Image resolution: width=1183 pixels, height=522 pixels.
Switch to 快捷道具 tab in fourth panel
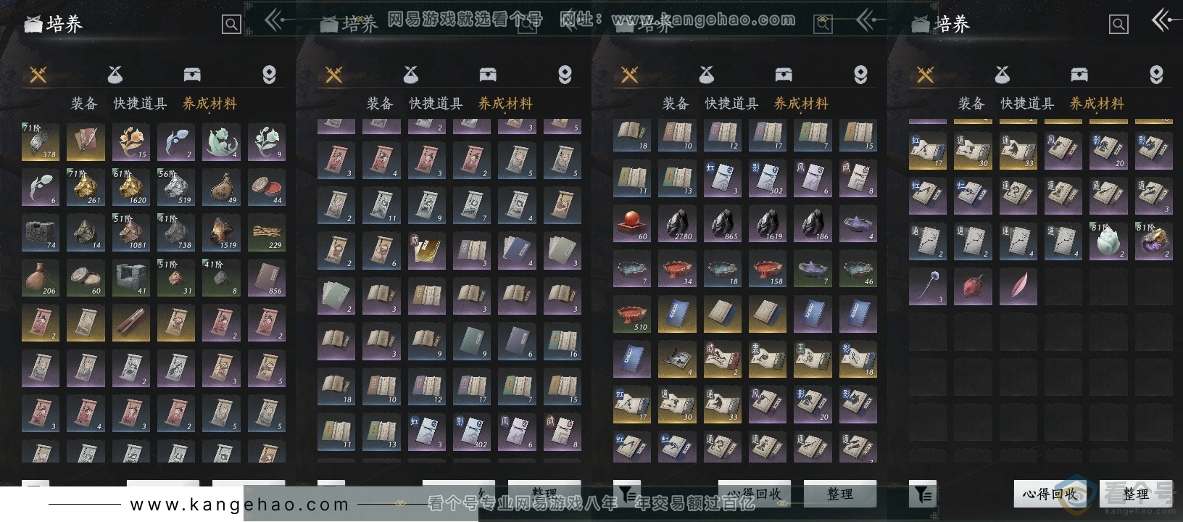(x=1027, y=104)
